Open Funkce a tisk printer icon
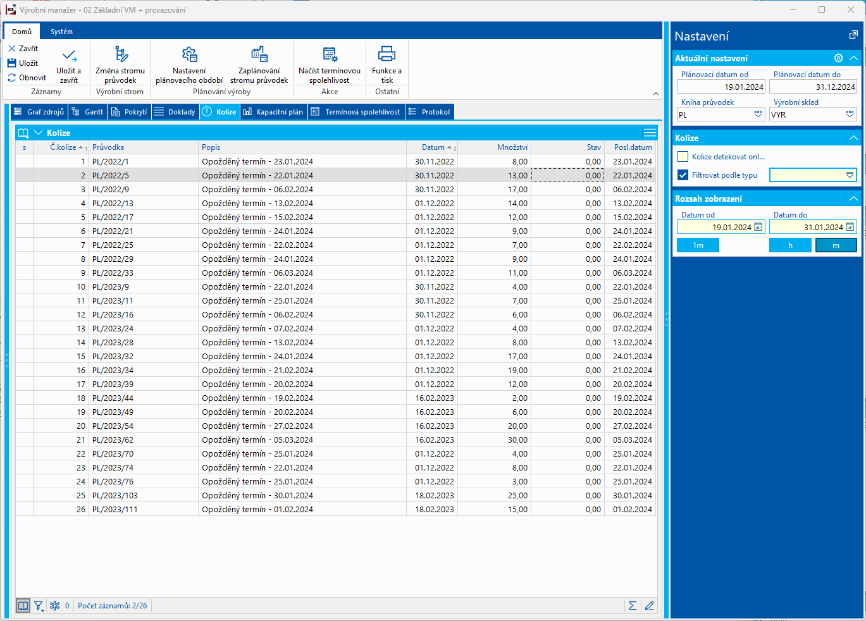The height and width of the screenshot is (621, 866). point(387,54)
